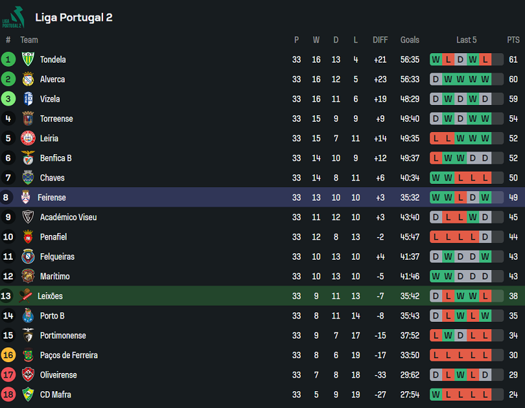Viewport: 525px width, 408px height.
Task: Open the Feirense team link
Action: point(52,198)
